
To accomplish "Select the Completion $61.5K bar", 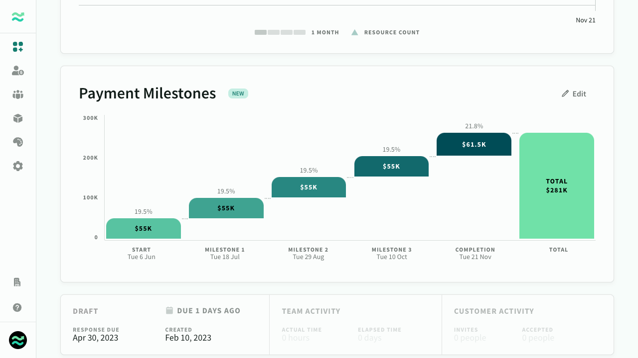I will point(474,144).
